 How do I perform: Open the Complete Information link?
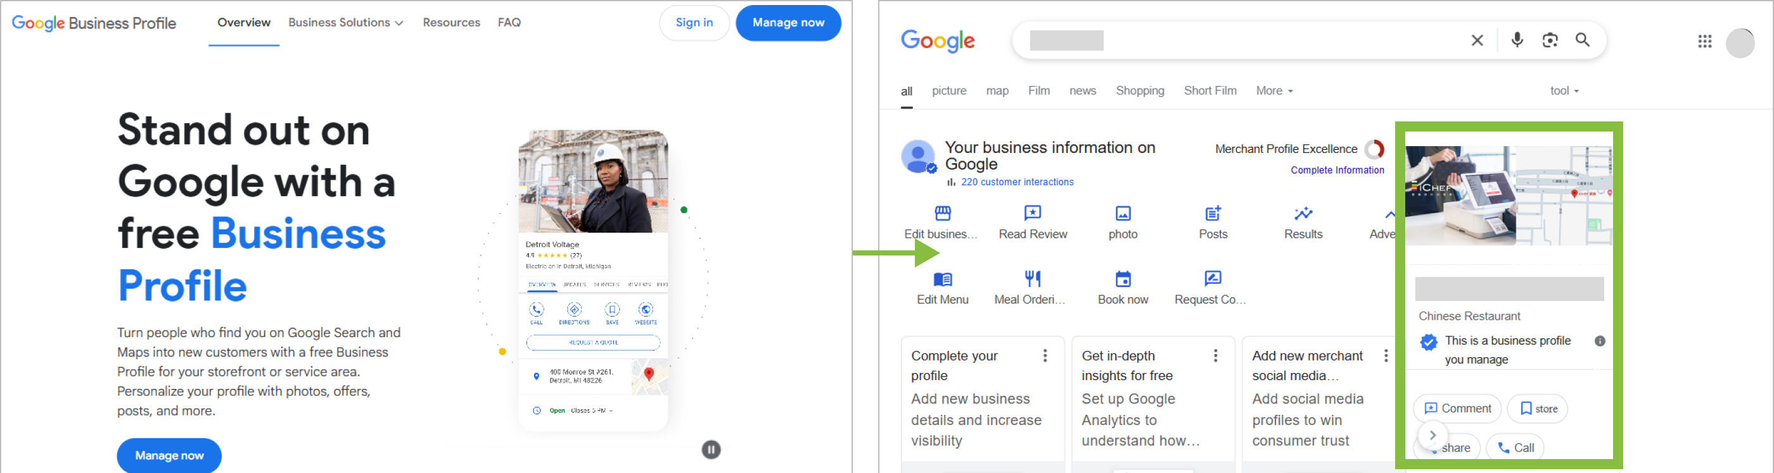click(x=1337, y=170)
